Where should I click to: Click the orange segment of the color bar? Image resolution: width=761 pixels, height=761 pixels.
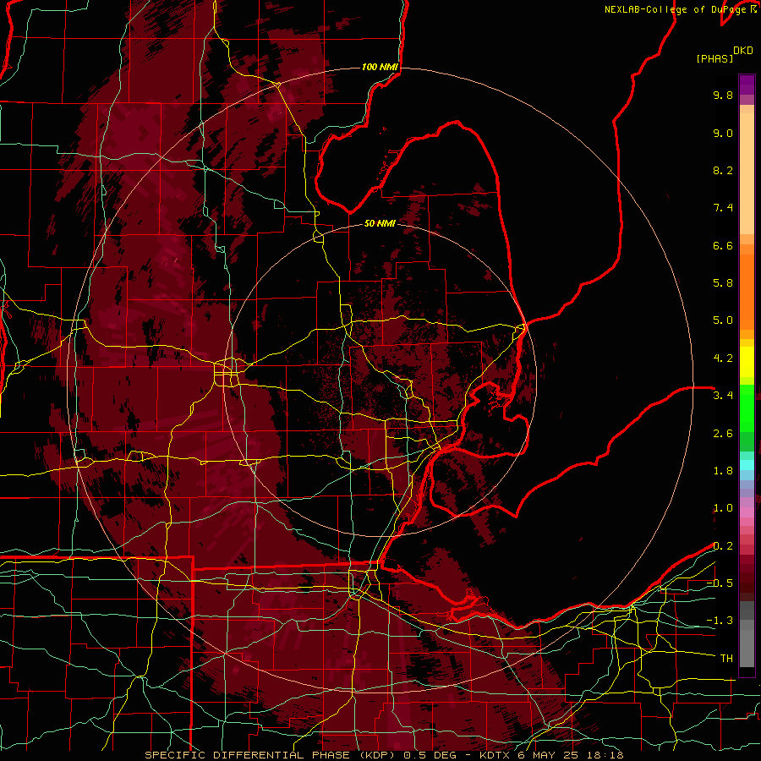click(747, 291)
